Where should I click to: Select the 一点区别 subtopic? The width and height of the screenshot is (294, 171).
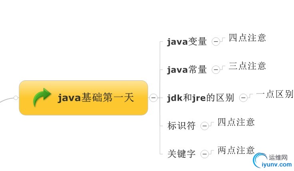tap(275, 94)
